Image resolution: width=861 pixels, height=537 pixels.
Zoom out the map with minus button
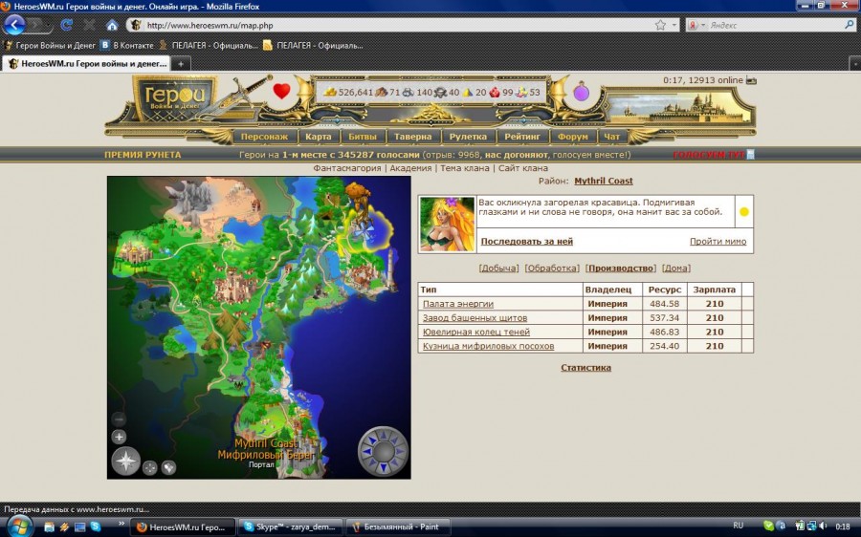120,419
